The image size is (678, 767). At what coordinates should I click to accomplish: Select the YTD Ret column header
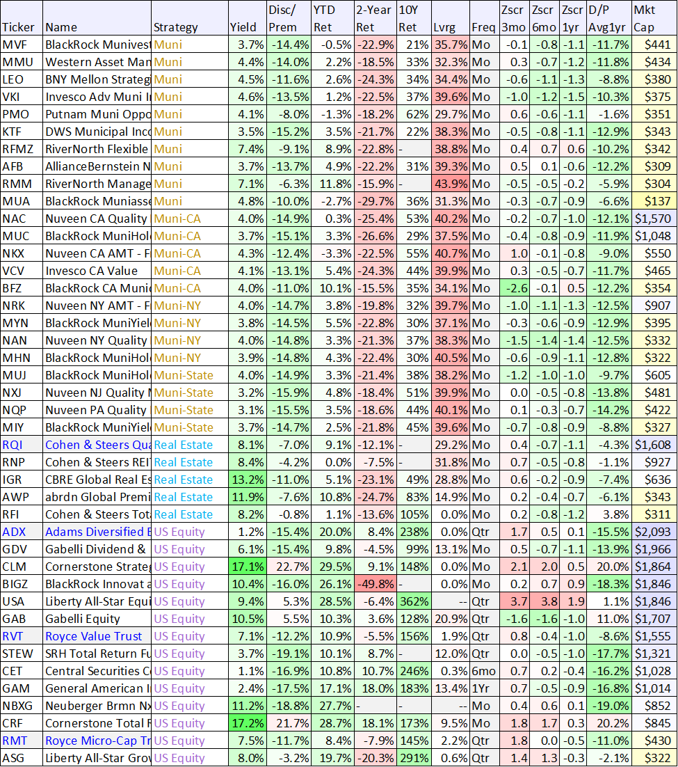click(x=332, y=18)
